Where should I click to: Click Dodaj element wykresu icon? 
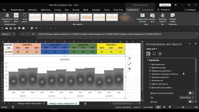point(7,16)
